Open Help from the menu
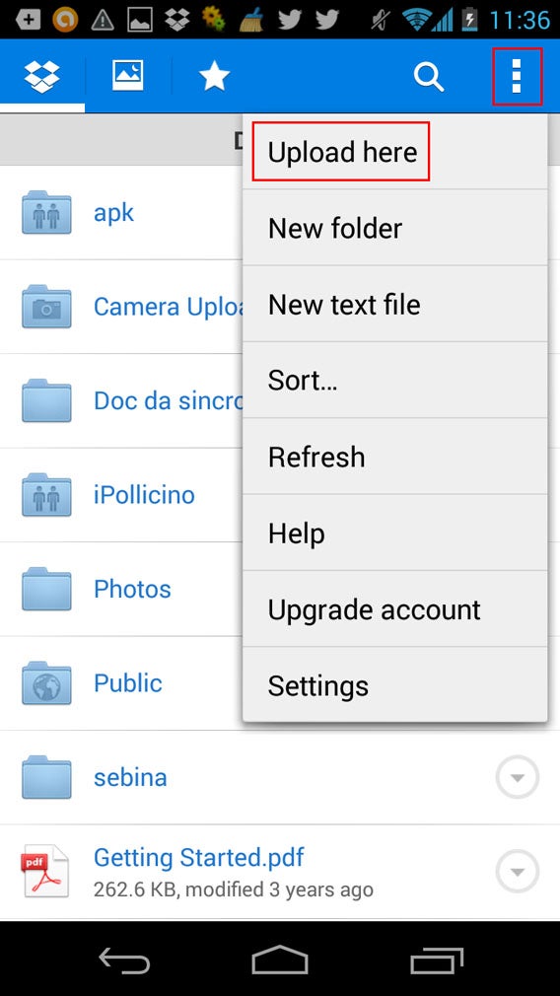Viewport: 560px width, 996px height. point(395,533)
